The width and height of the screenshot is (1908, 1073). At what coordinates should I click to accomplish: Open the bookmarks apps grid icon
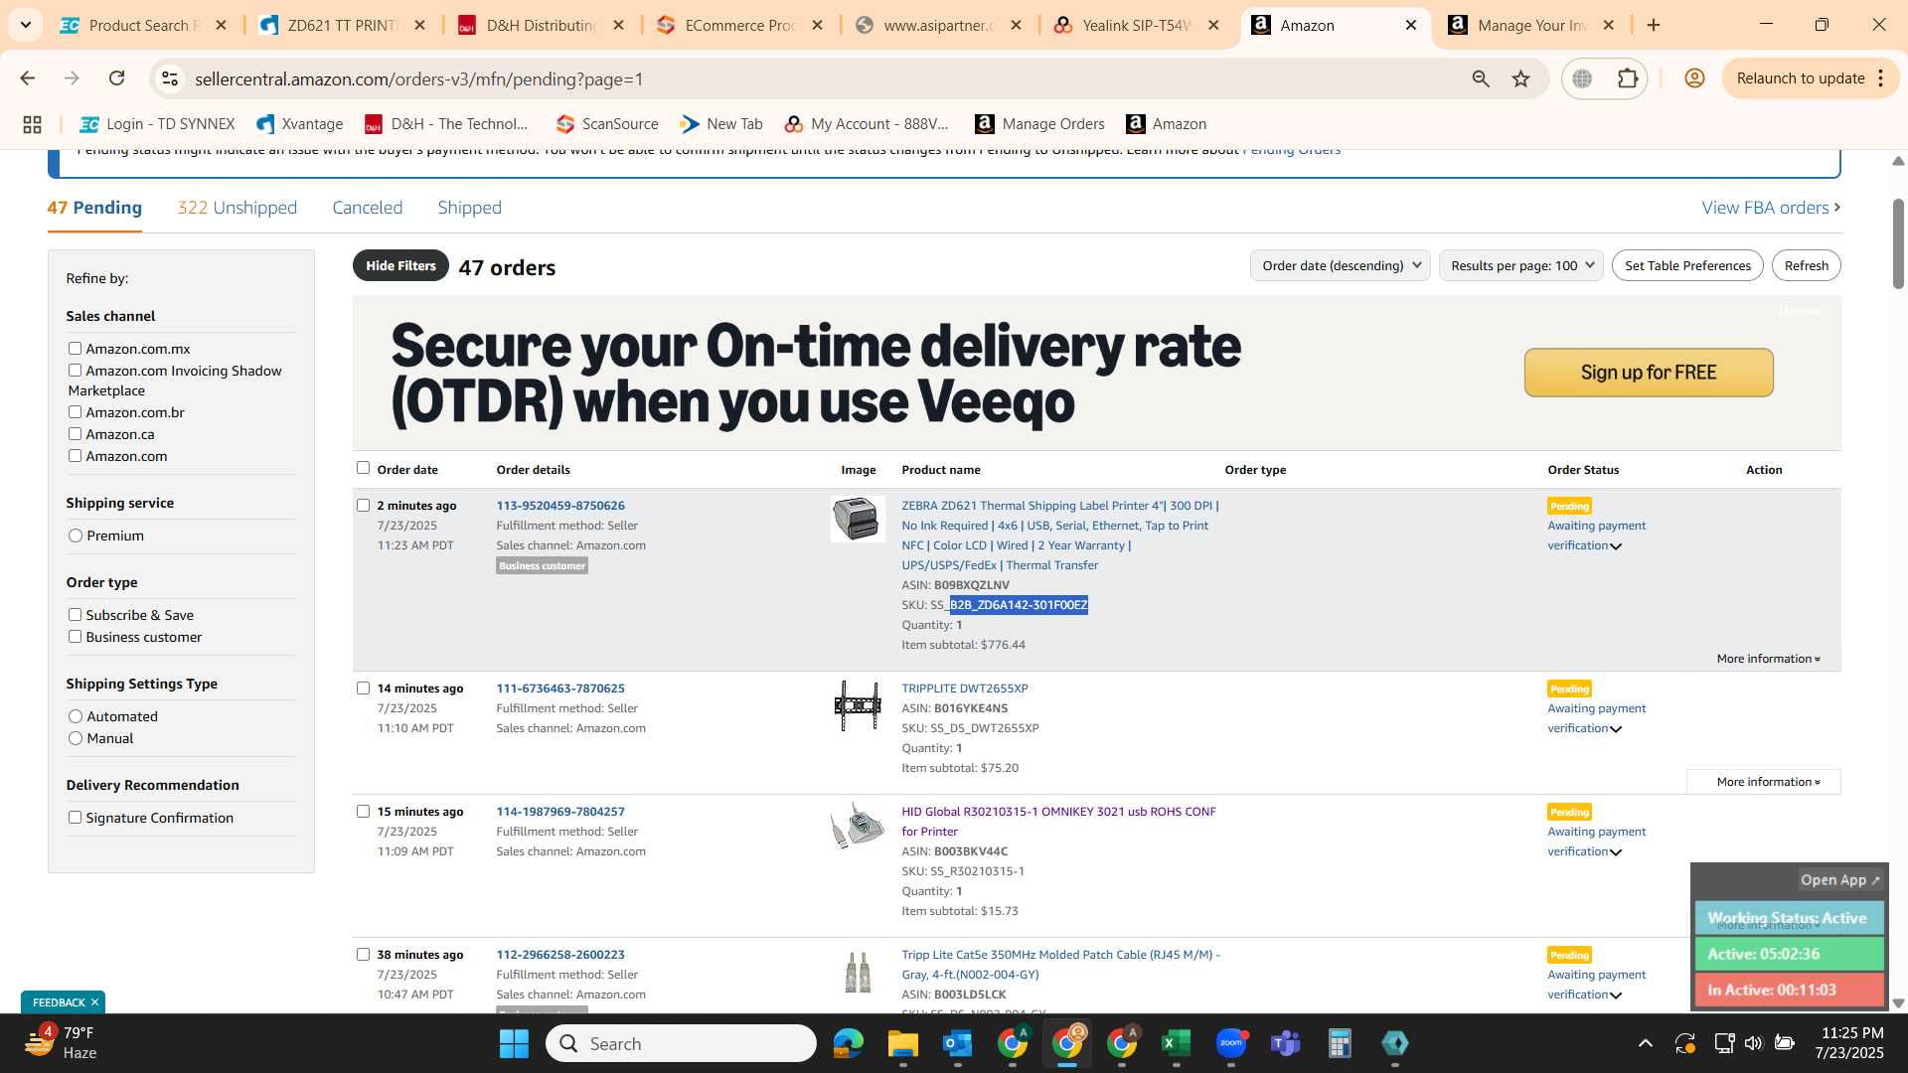tap(32, 124)
